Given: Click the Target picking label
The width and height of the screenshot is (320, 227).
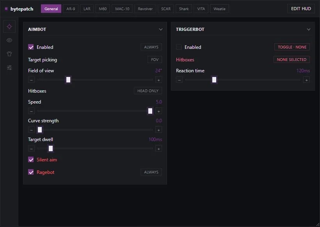Looking at the screenshot, I should [43, 60].
